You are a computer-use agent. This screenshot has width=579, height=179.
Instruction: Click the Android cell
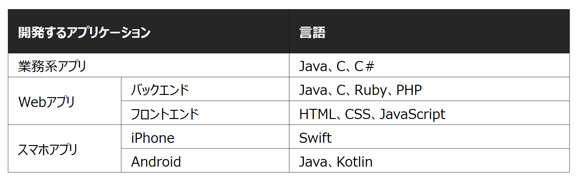[205, 161]
